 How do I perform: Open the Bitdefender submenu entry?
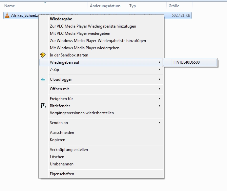tap(101, 106)
